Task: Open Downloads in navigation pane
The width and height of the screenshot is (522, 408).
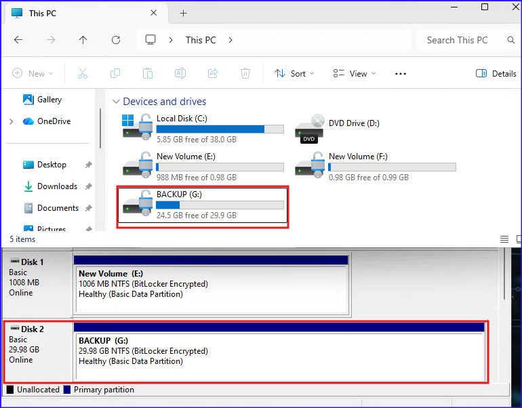Action: pos(57,186)
